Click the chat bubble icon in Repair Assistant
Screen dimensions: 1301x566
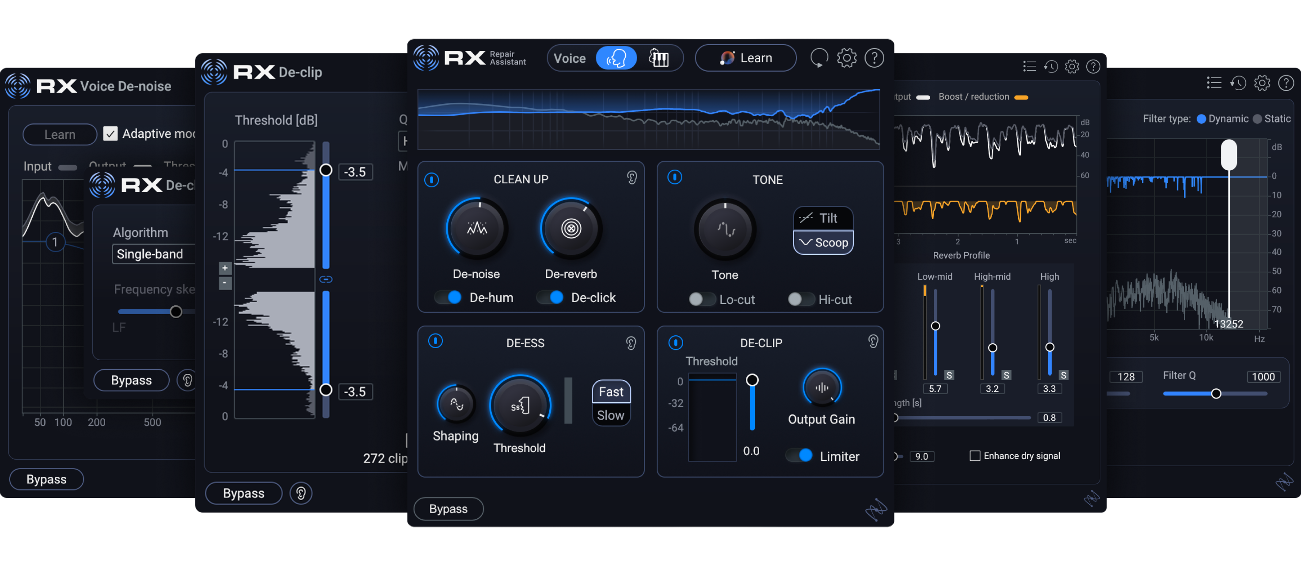(x=819, y=58)
